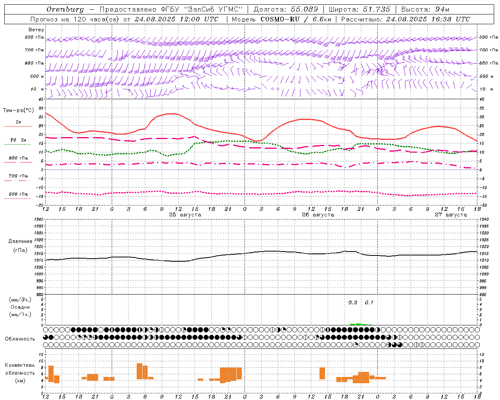Select the Рассчитано: 24.08.2025 16:38 UTC timestamp

point(405,19)
